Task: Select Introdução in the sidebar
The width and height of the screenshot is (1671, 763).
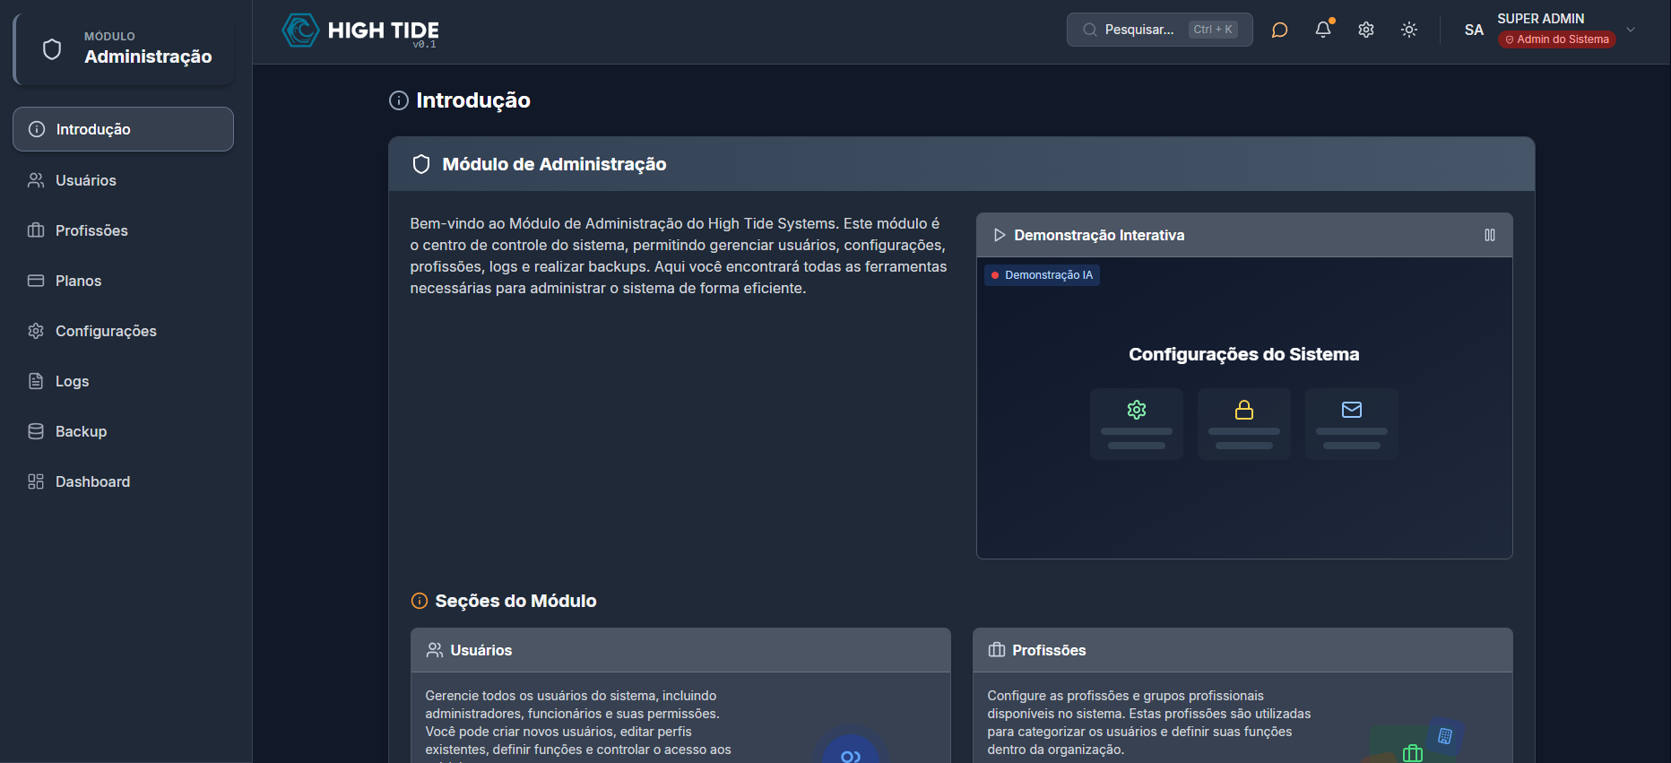Action: click(x=124, y=129)
